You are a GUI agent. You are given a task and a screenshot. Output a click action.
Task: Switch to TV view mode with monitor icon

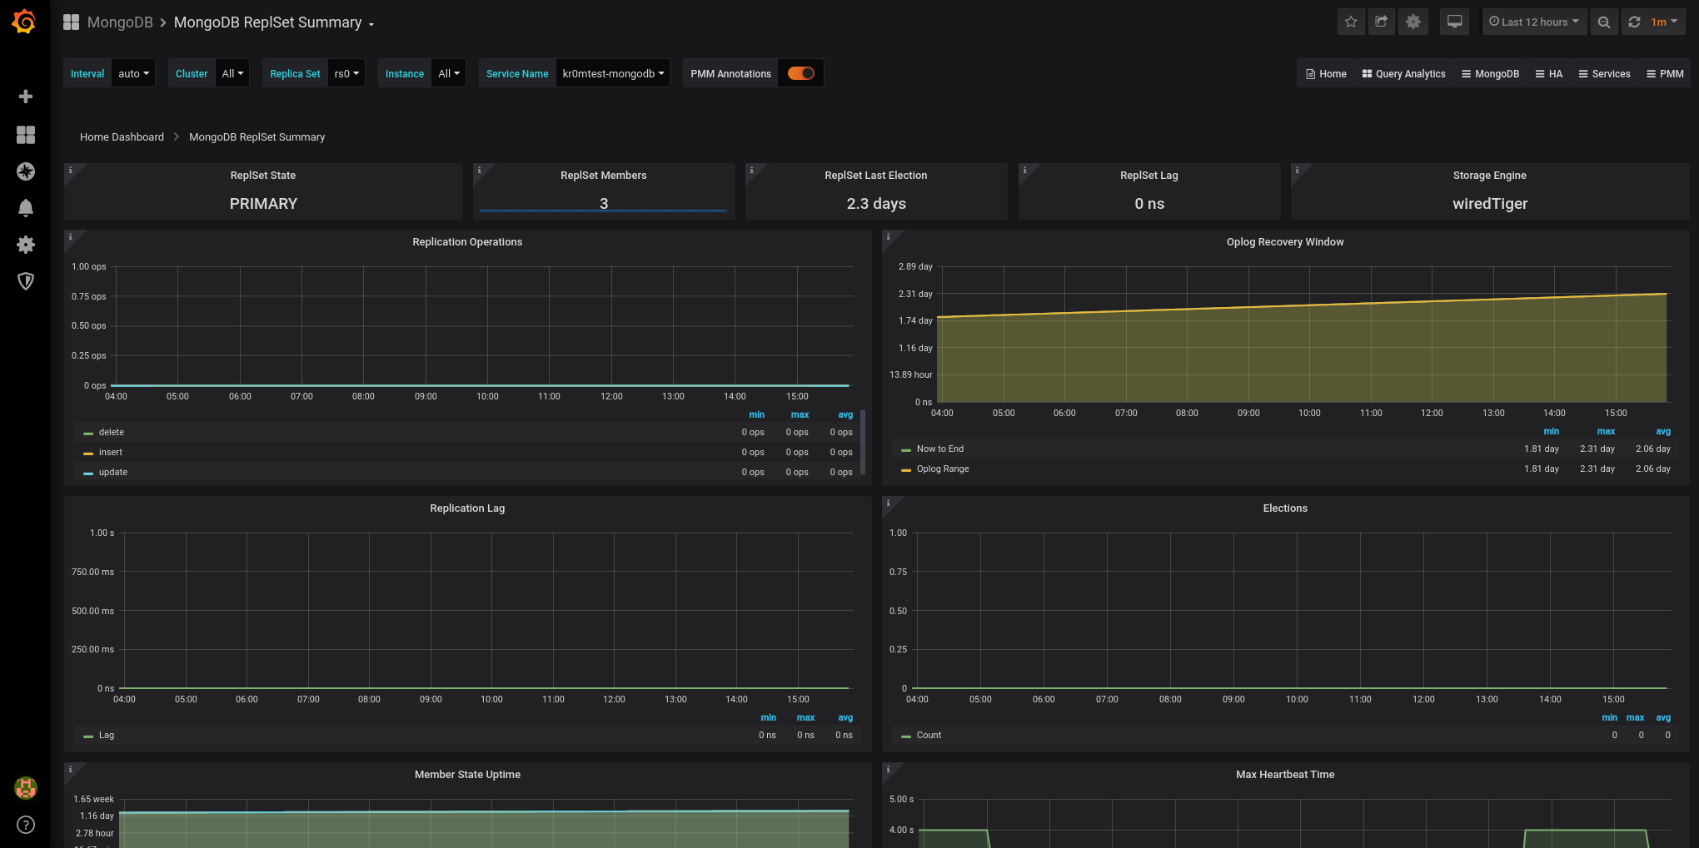(x=1454, y=22)
